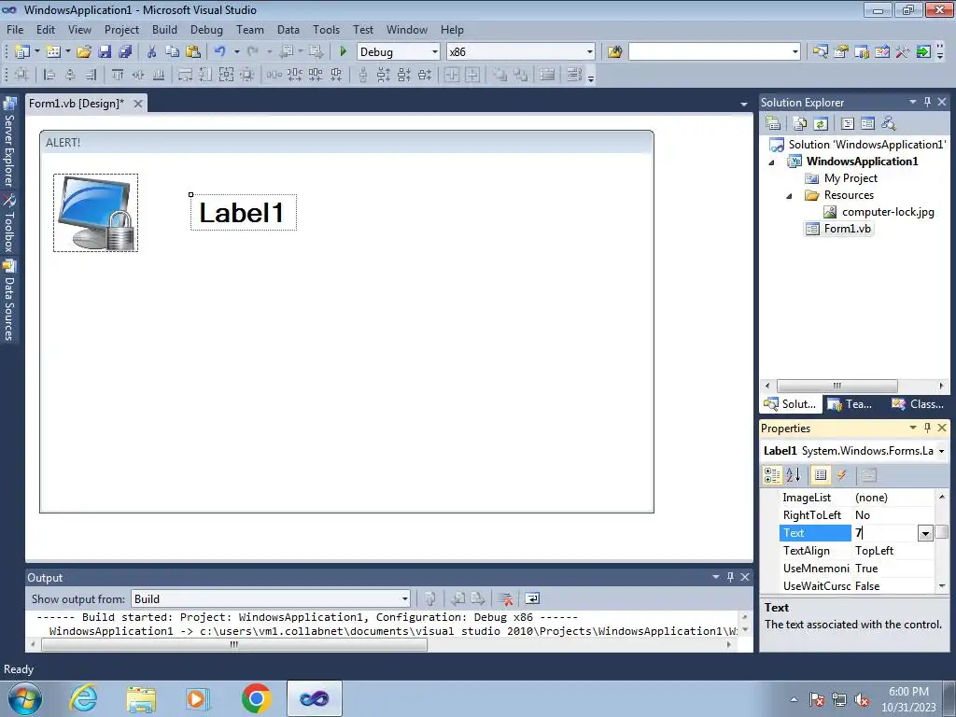This screenshot has width=956, height=717.
Task: Open the Toolbox side tab
Action: pyautogui.click(x=9, y=223)
